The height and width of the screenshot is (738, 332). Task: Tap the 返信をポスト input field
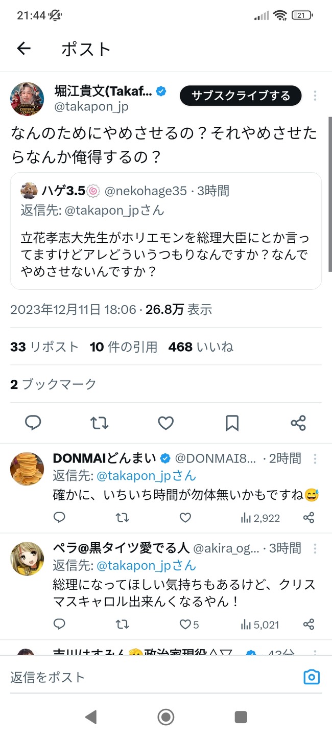[x=153, y=677]
